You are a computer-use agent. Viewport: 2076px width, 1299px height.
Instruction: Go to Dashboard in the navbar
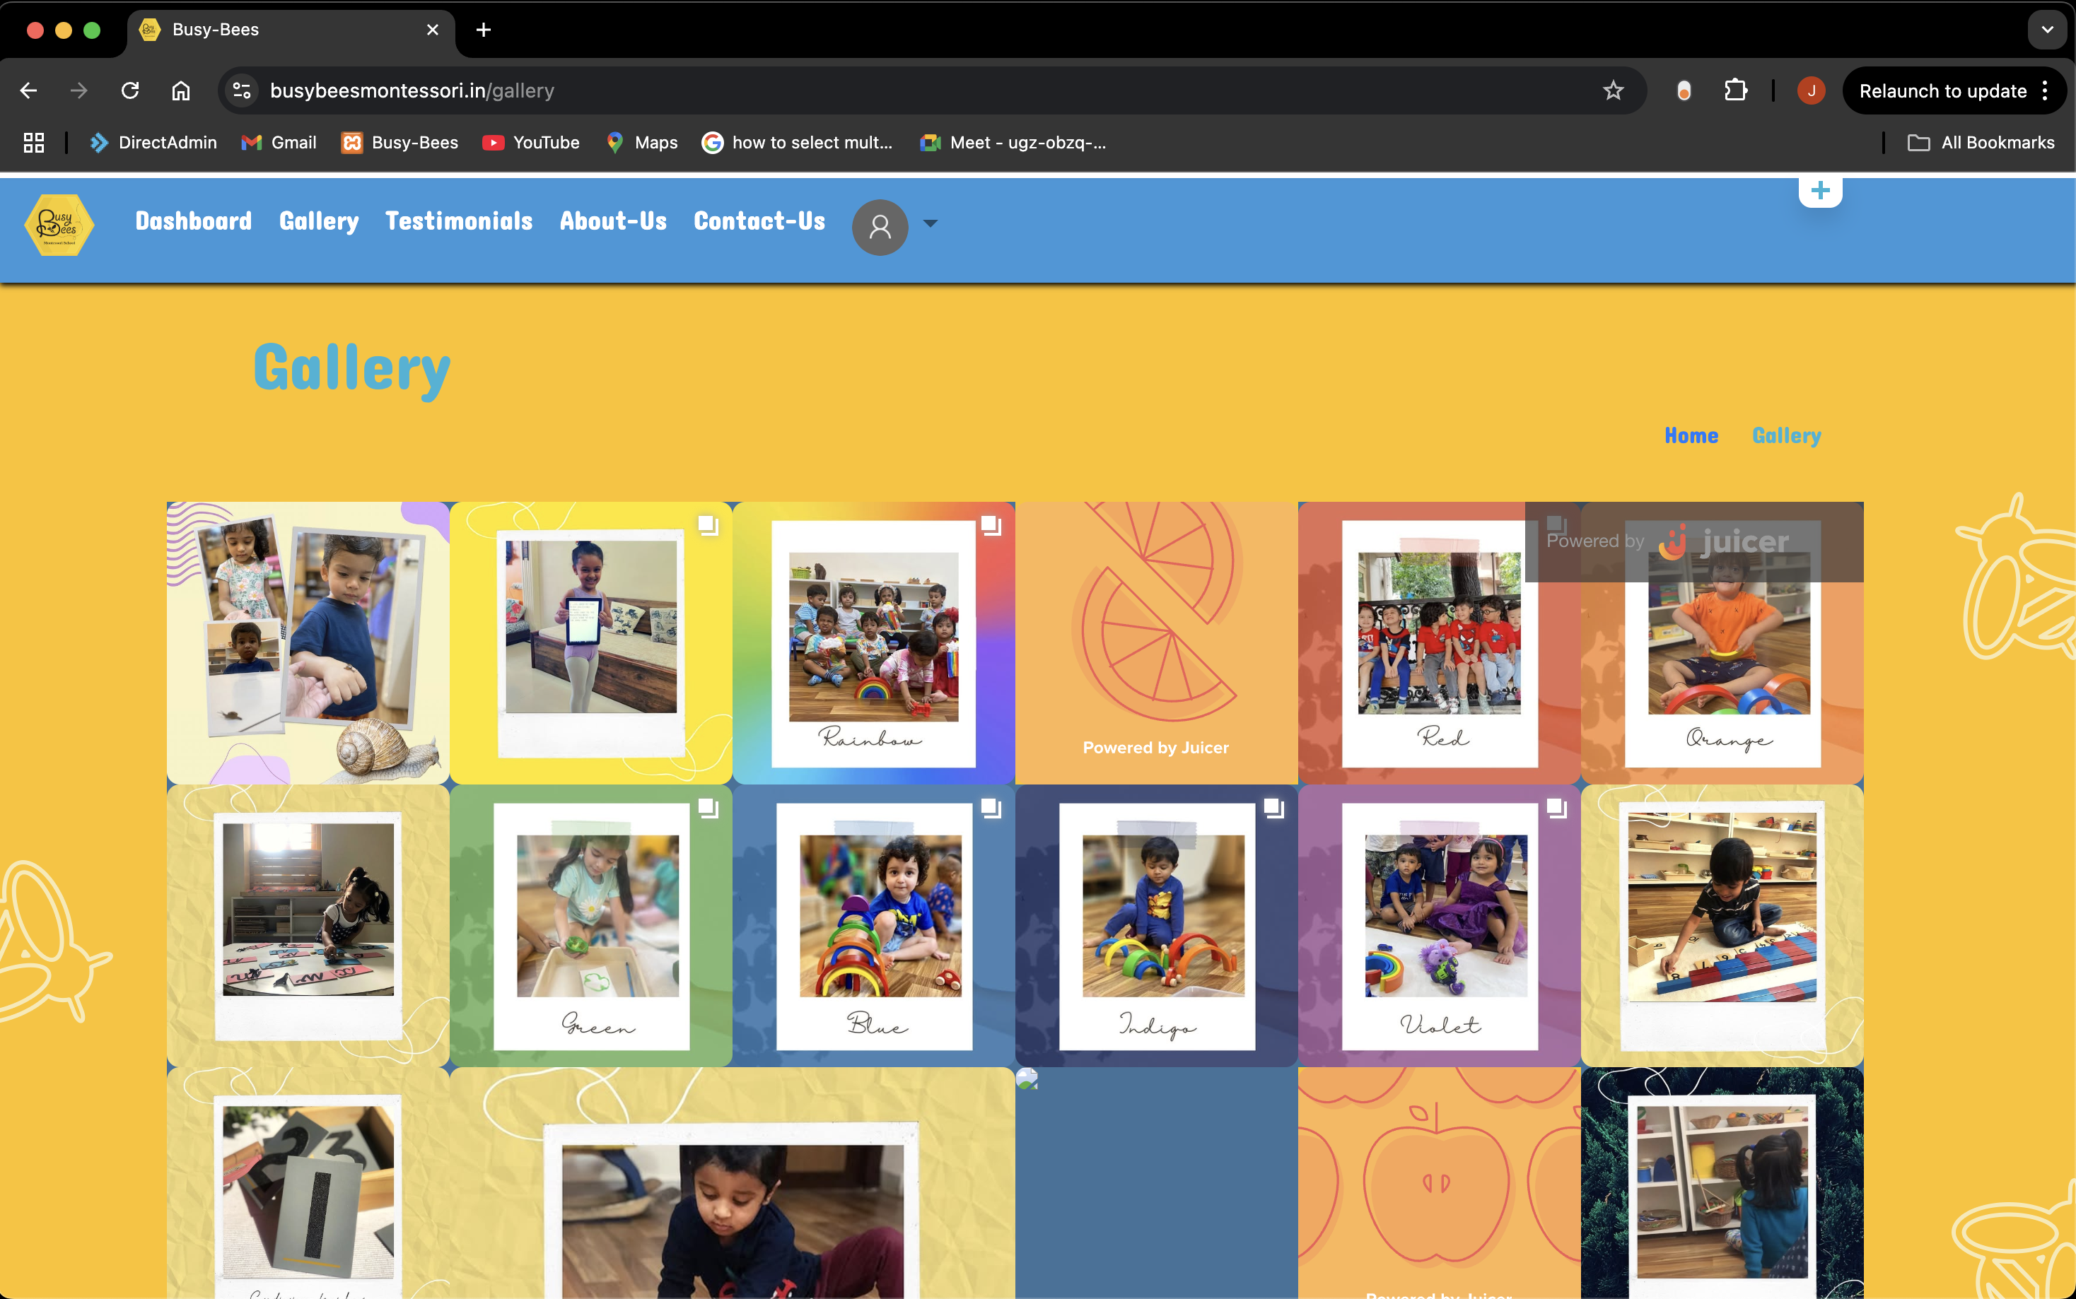193,221
